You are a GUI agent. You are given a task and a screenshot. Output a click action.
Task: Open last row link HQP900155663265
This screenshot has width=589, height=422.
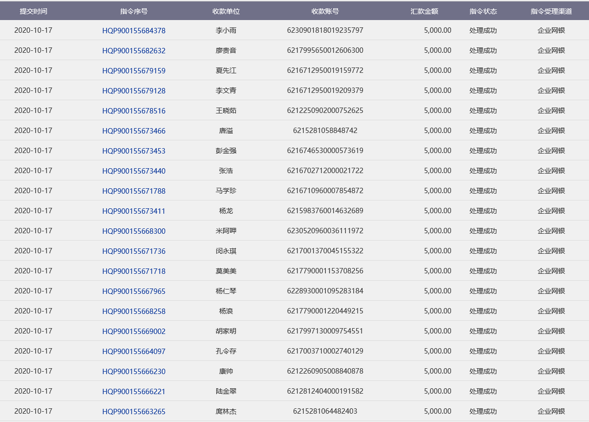134,412
